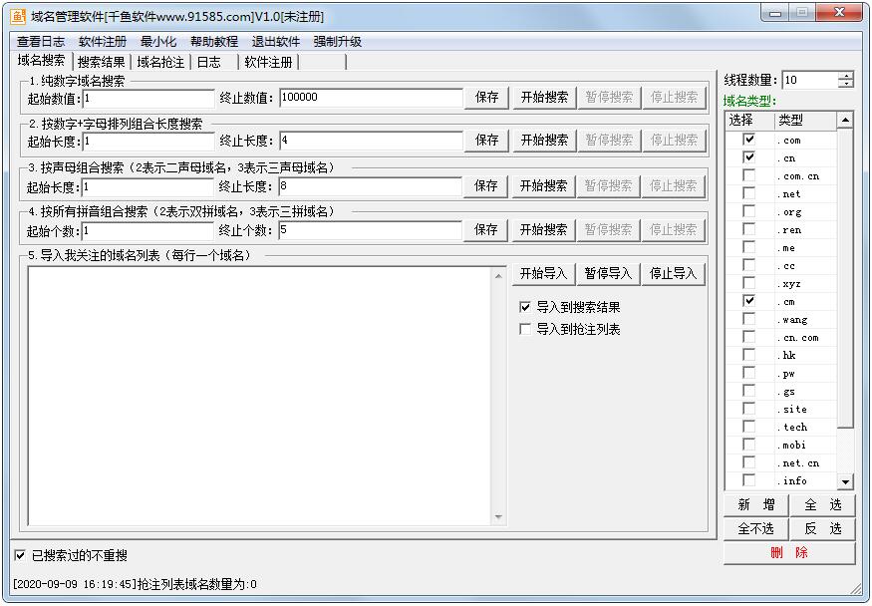Click the app icon in title bar
The image size is (872, 606).
(x=18, y=16)
